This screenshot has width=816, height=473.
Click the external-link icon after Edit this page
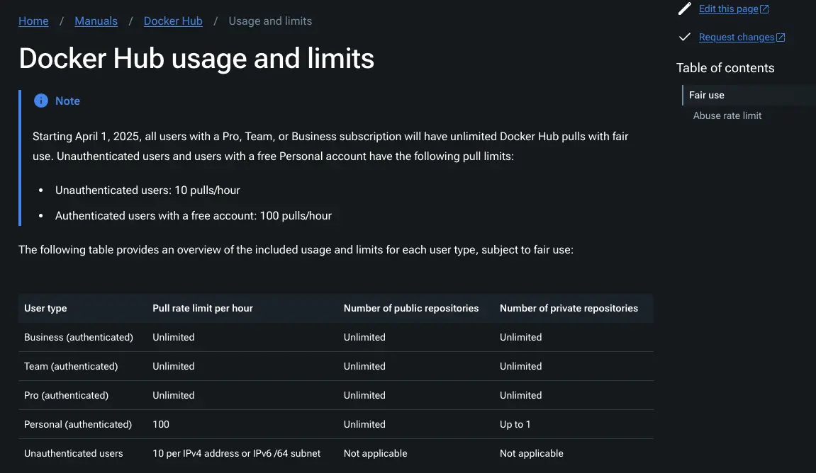pyautogui.click(x=764, y=9)
